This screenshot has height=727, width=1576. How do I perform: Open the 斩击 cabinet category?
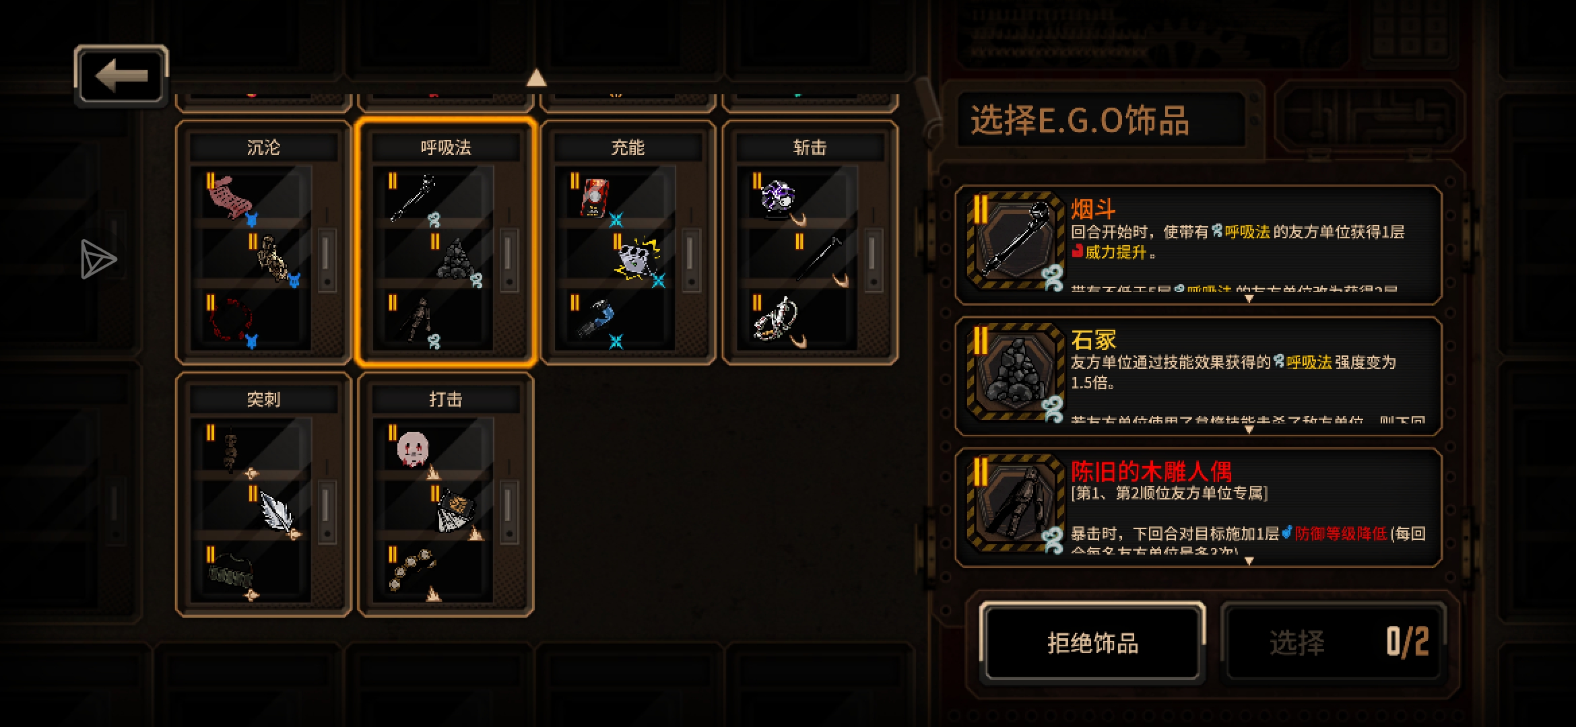810,147
